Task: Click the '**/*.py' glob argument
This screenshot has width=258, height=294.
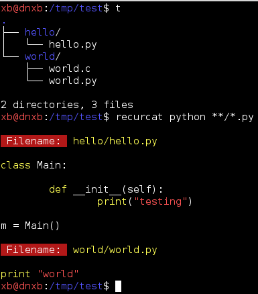Action: [x=233, y=117]
